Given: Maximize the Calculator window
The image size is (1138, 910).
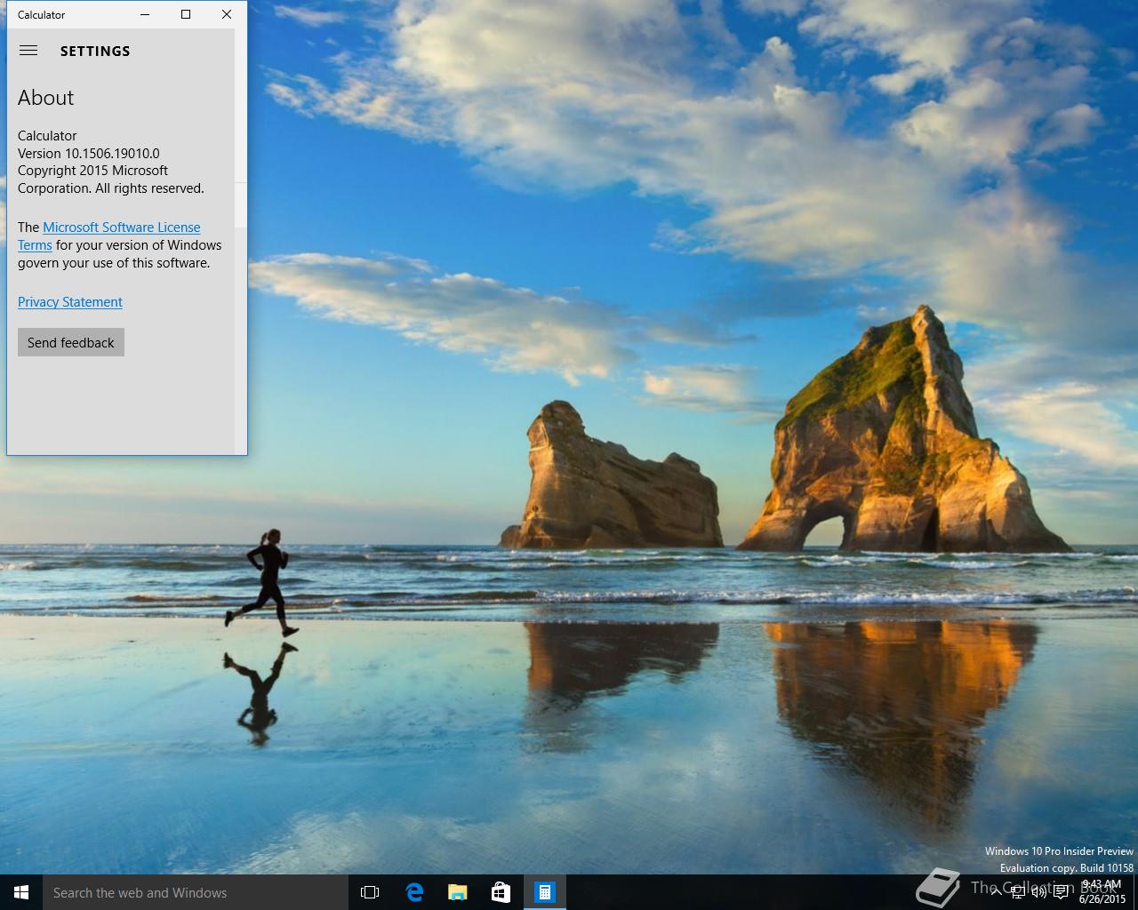Looking at the screenshot, I should pos(186,14).
